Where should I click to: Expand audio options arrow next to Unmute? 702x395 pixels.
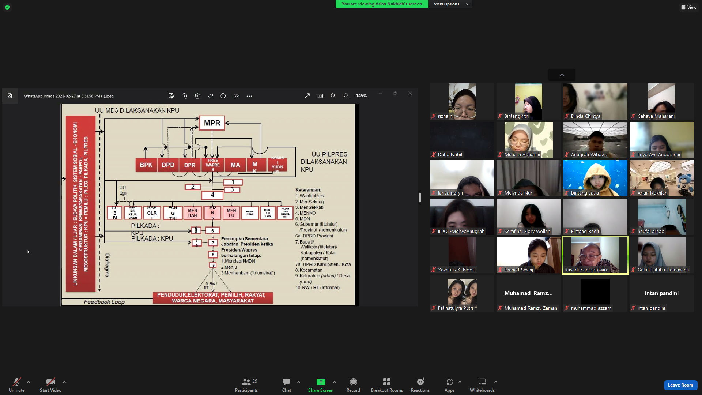click(x=29, y=382)
